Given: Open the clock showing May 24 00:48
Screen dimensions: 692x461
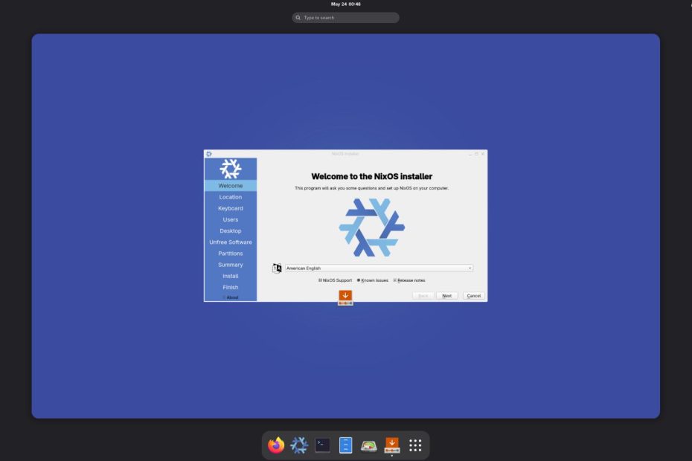Looking at the screenshot, I should 345,4.
